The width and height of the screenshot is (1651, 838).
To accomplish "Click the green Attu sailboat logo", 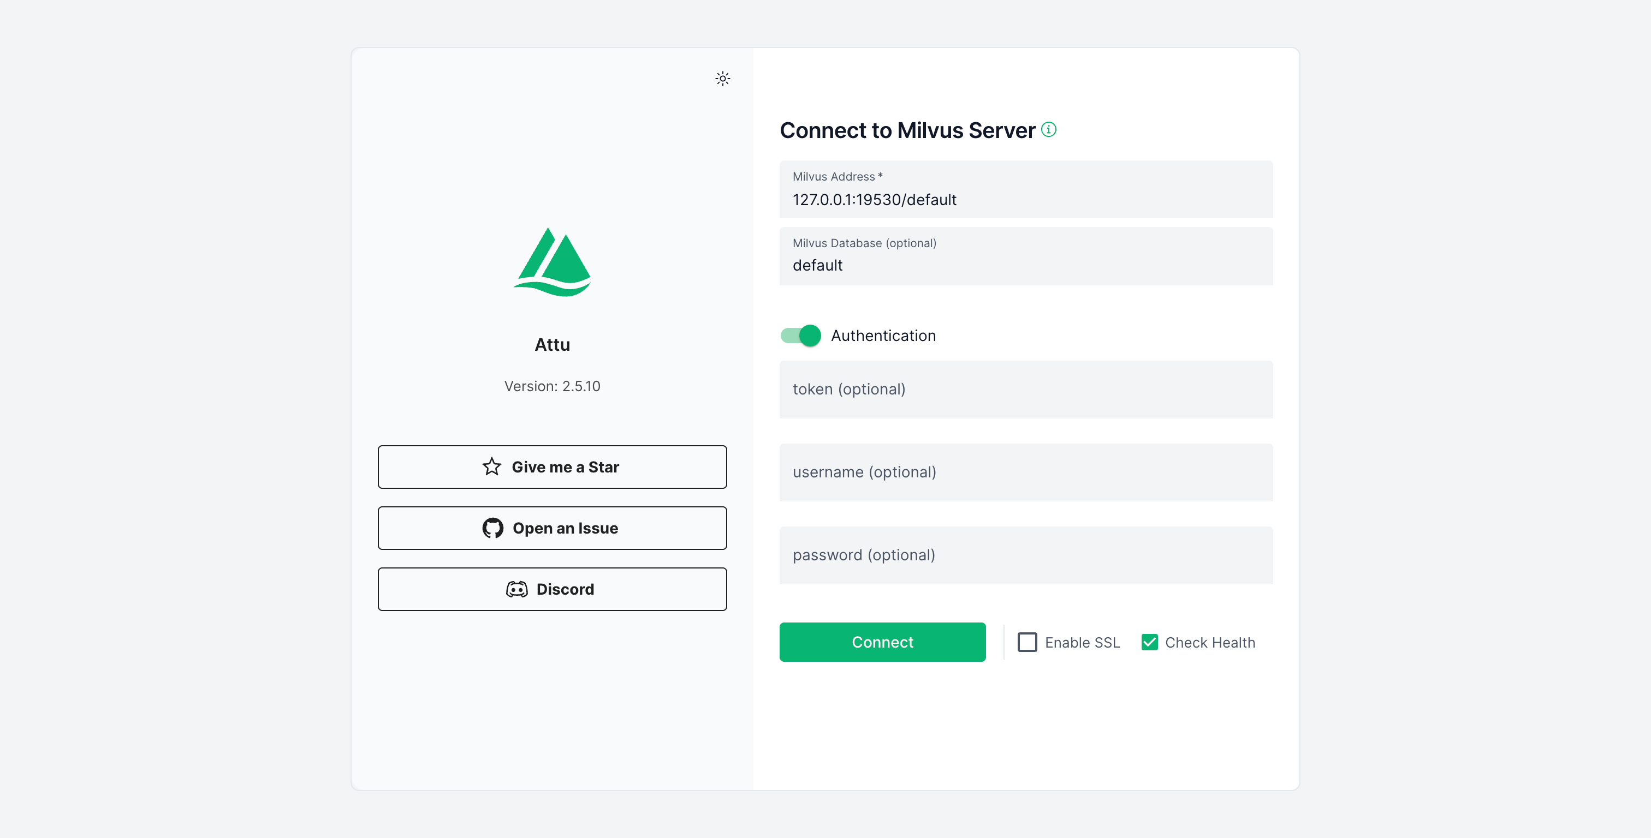I will pyautogui.click(x=553, y=262).
